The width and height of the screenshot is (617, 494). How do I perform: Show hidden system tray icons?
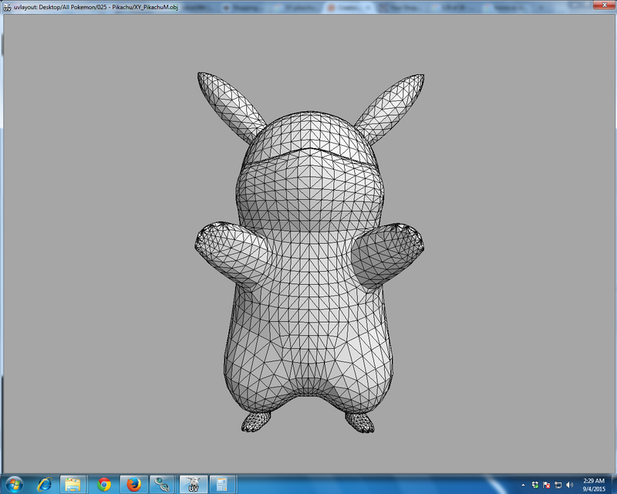(523, 485)
